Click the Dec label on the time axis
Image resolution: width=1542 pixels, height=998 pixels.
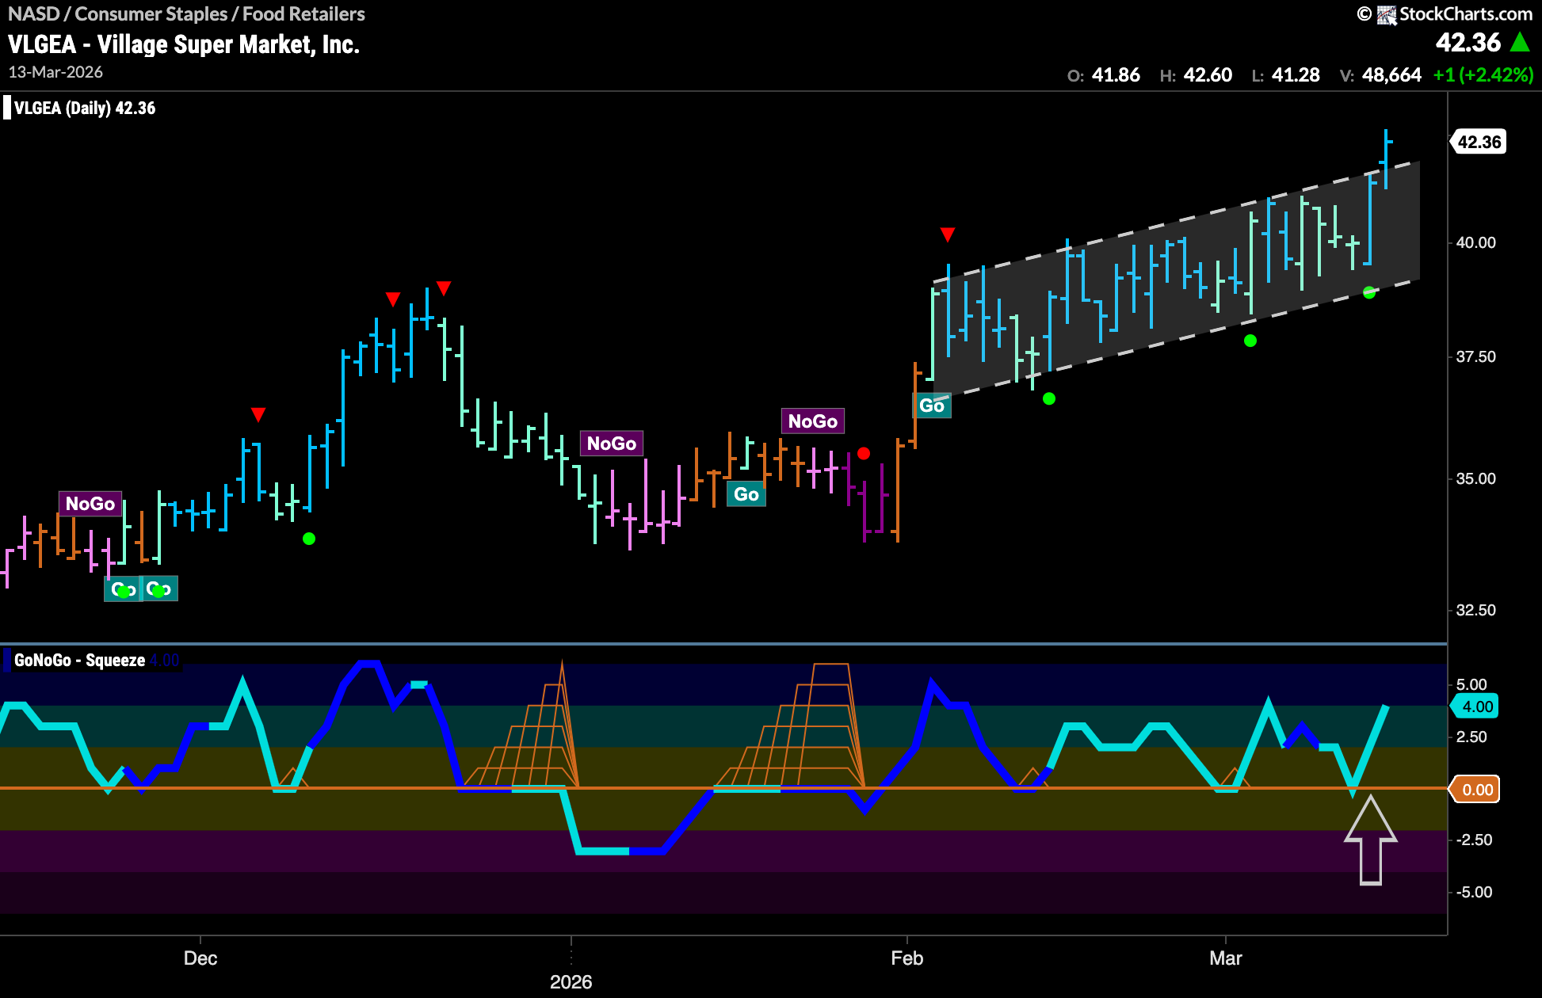(200, 958)
